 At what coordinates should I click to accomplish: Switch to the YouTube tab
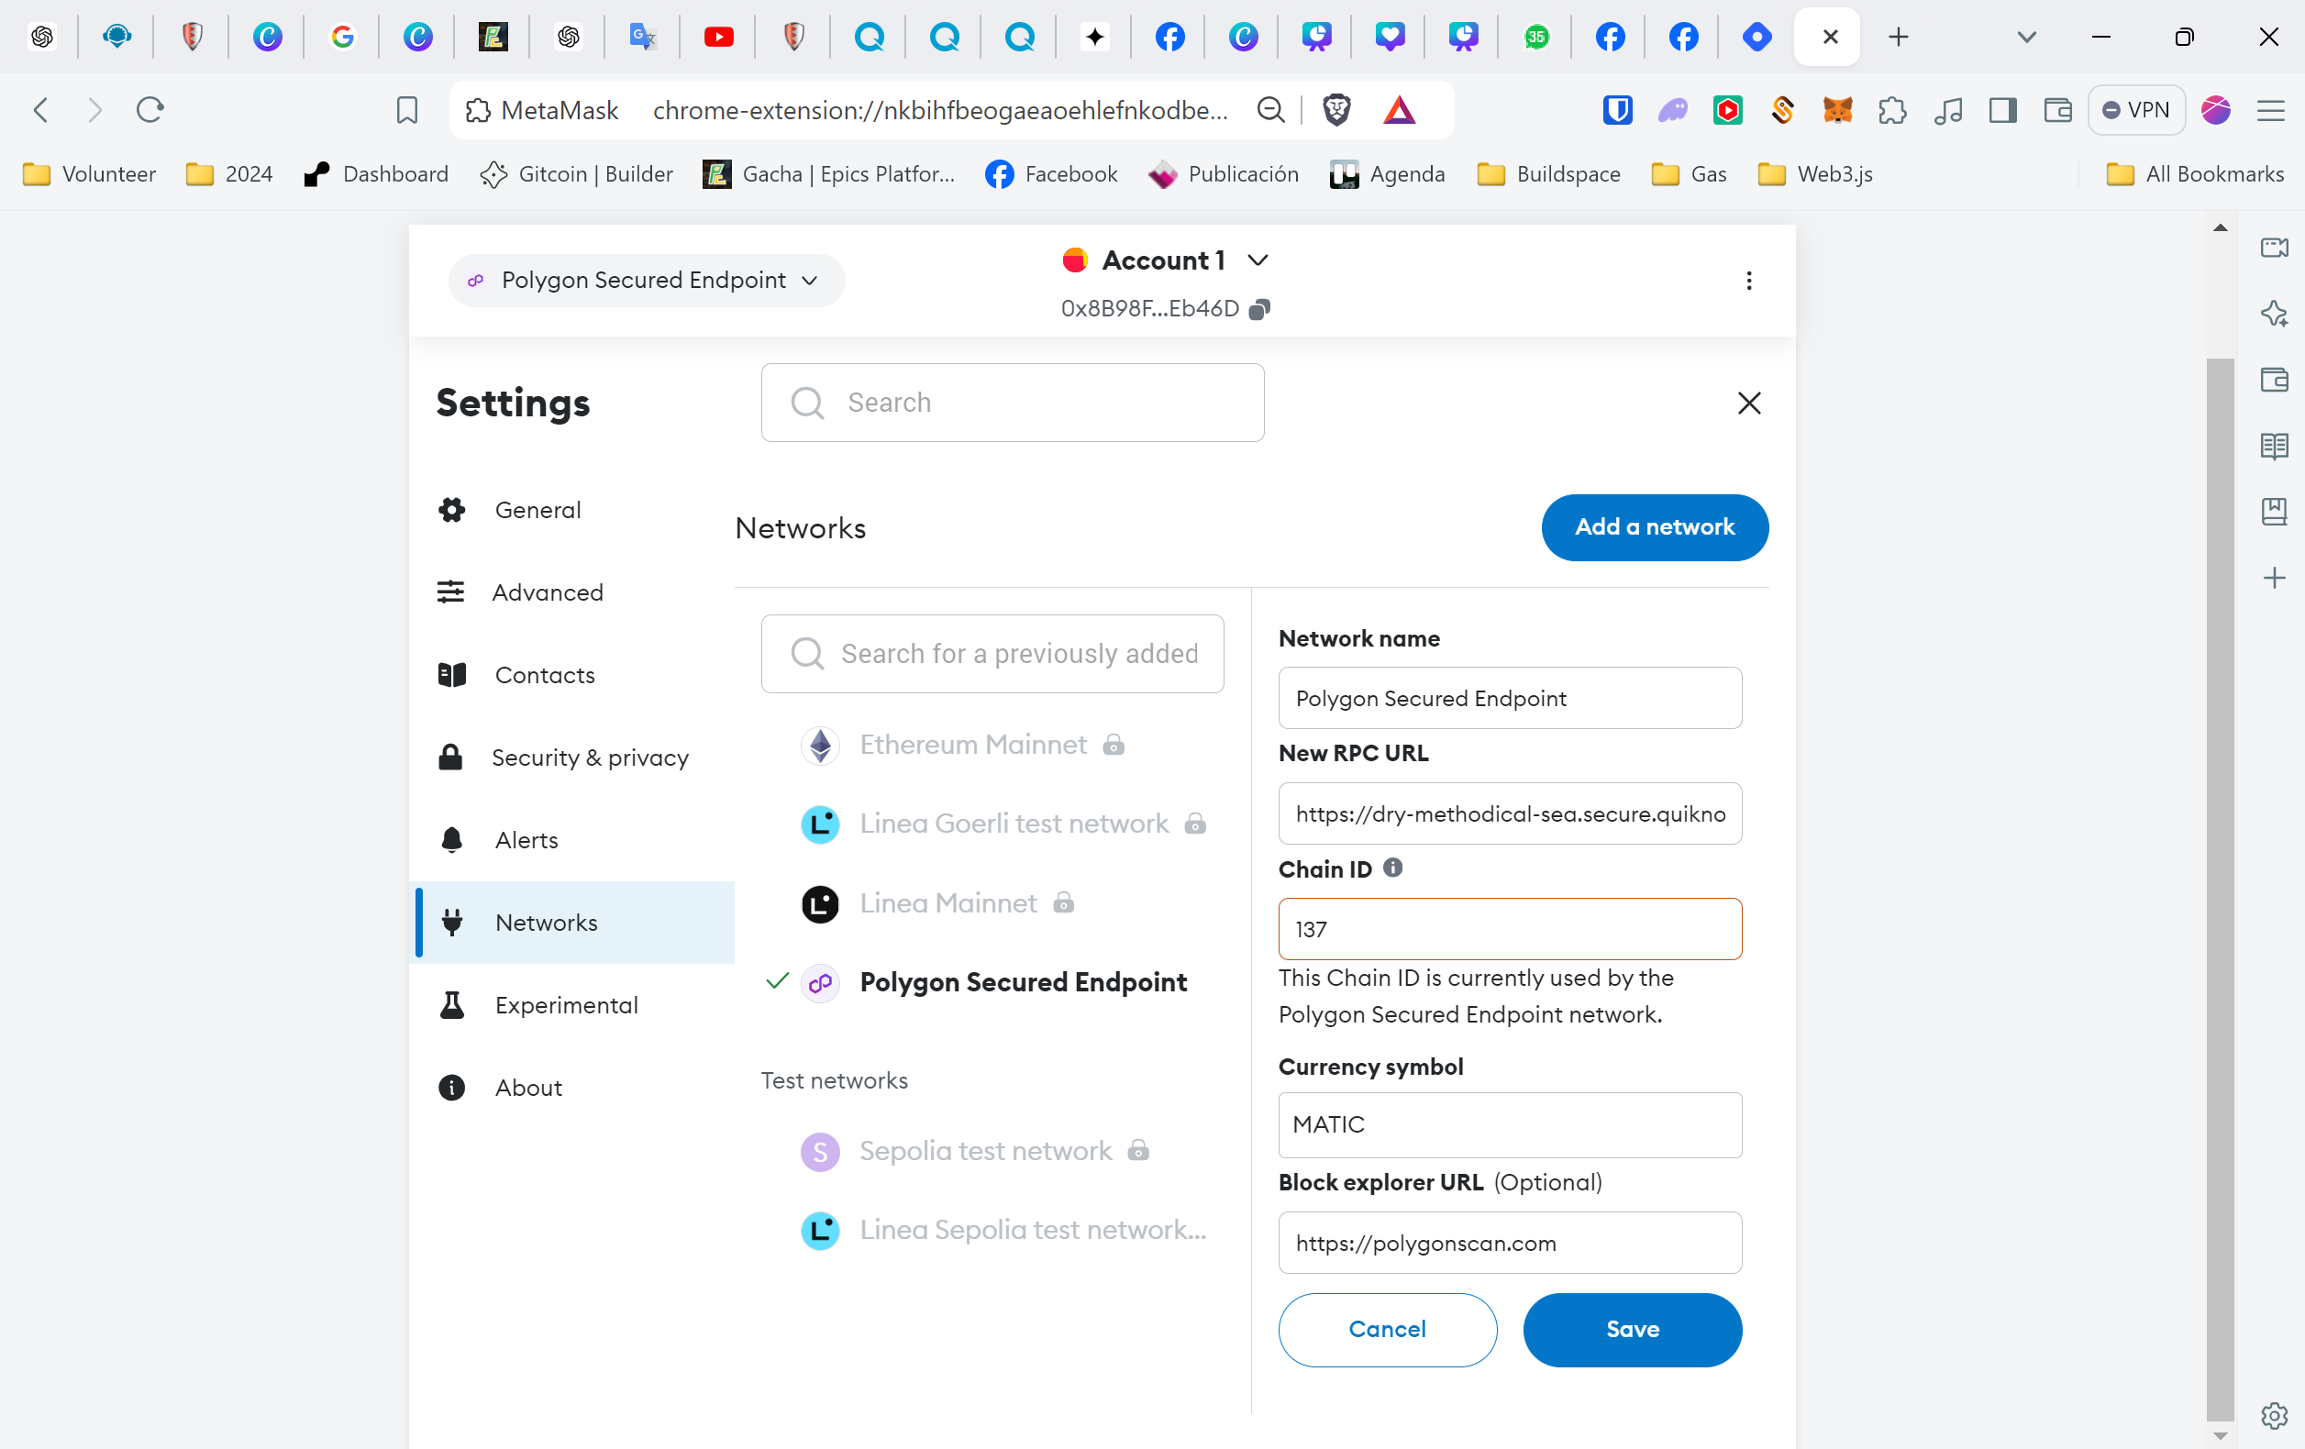(718, 37)
